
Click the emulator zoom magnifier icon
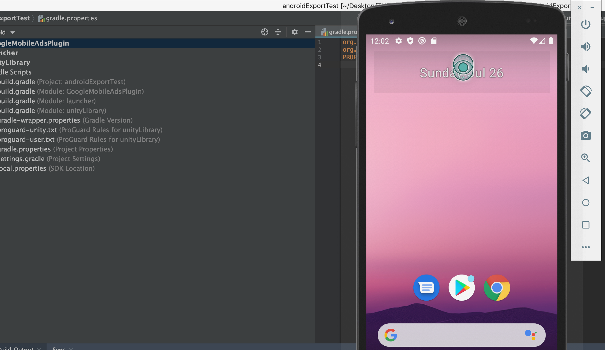(586, 158)
